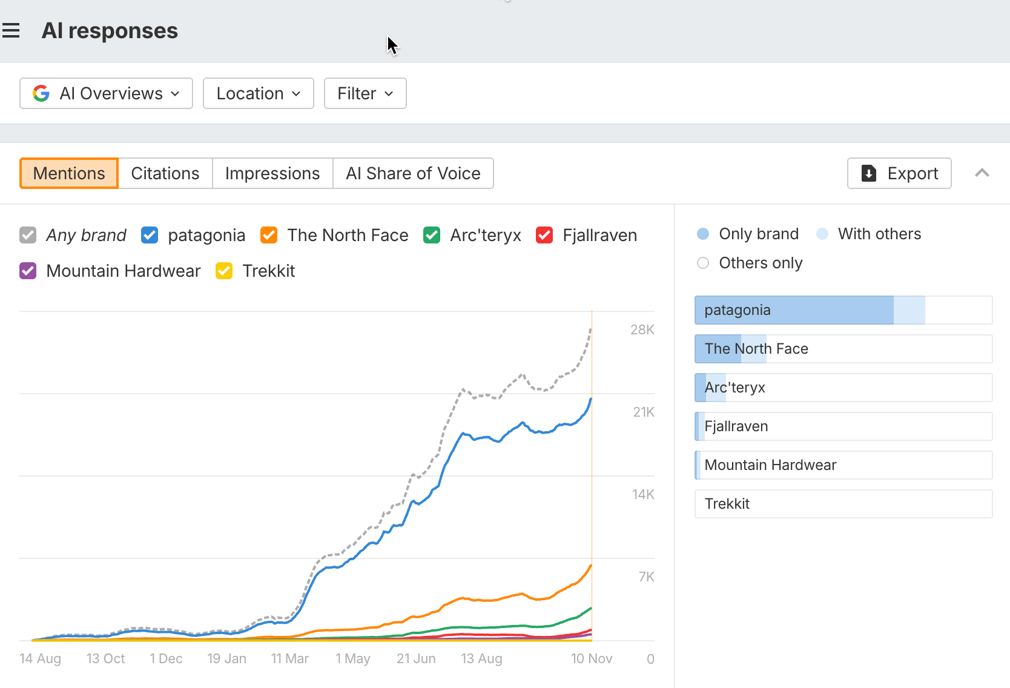Image resolution: width=1010 pixels, height=688 pixels.
Task: Click the Google logo in the AI Overviews selector
Action: click(41, 93)
